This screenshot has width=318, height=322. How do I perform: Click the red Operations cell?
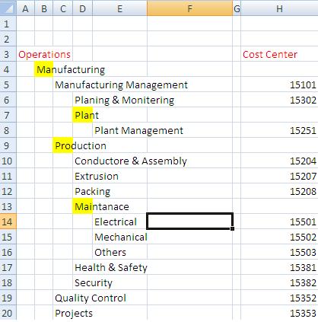coord(45,54)
